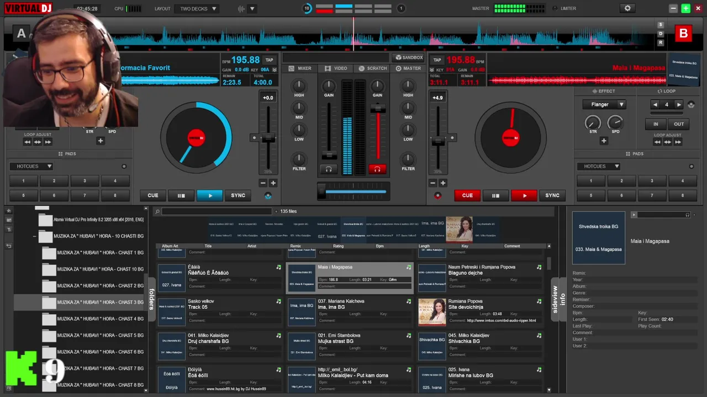Click waveform D button
This screenshot has height=397, width=707.
(x=661, y=34)
